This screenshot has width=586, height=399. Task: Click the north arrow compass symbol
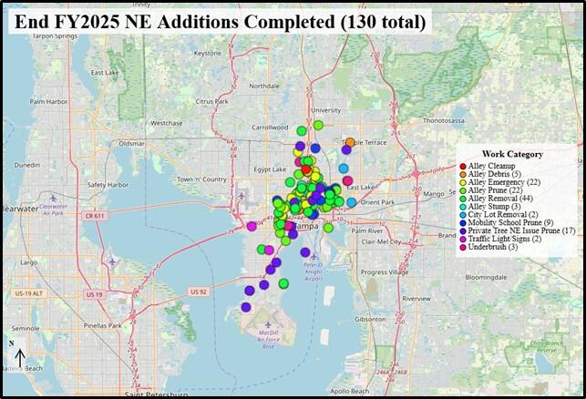[19, 358]
